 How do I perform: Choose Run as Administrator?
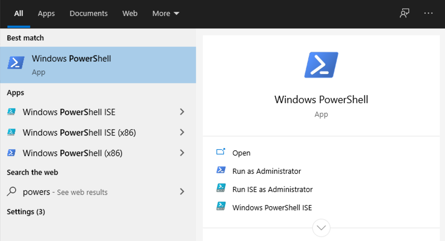click(x=267, y=171)
